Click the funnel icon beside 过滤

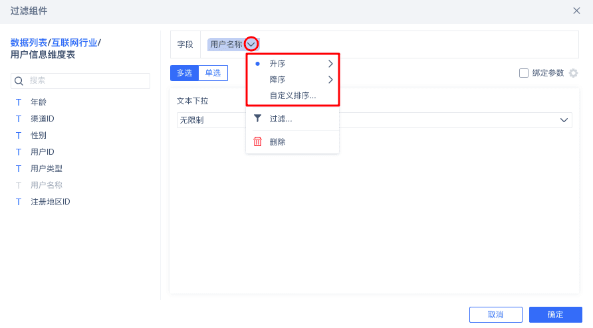point(257,119)
